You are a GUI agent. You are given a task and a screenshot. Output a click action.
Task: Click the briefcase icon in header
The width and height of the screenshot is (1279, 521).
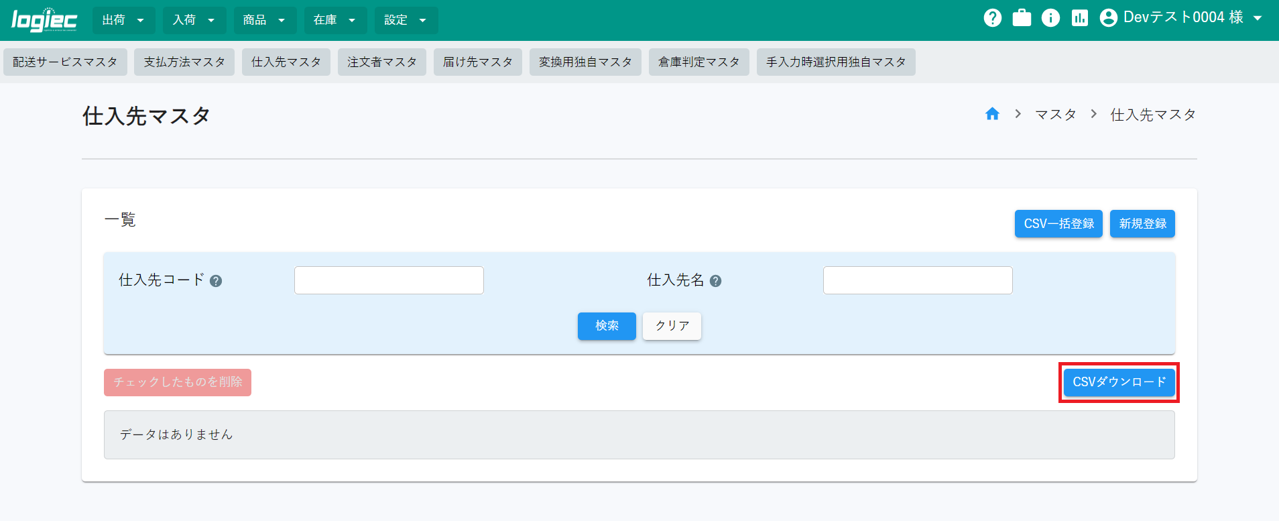(x=1022, y=18)
